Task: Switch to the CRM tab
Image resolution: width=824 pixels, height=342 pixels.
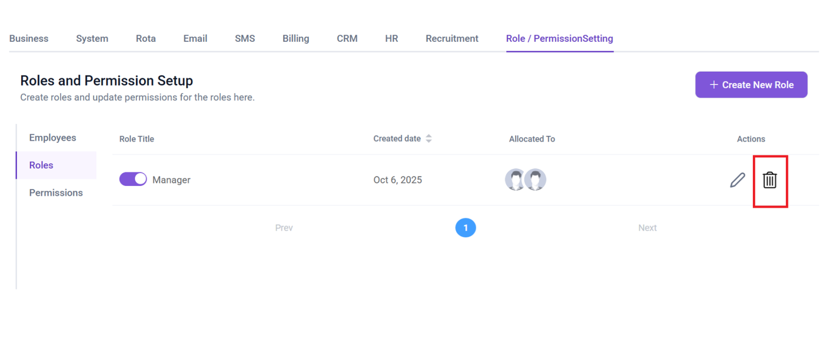Action: tap(347, 39)
